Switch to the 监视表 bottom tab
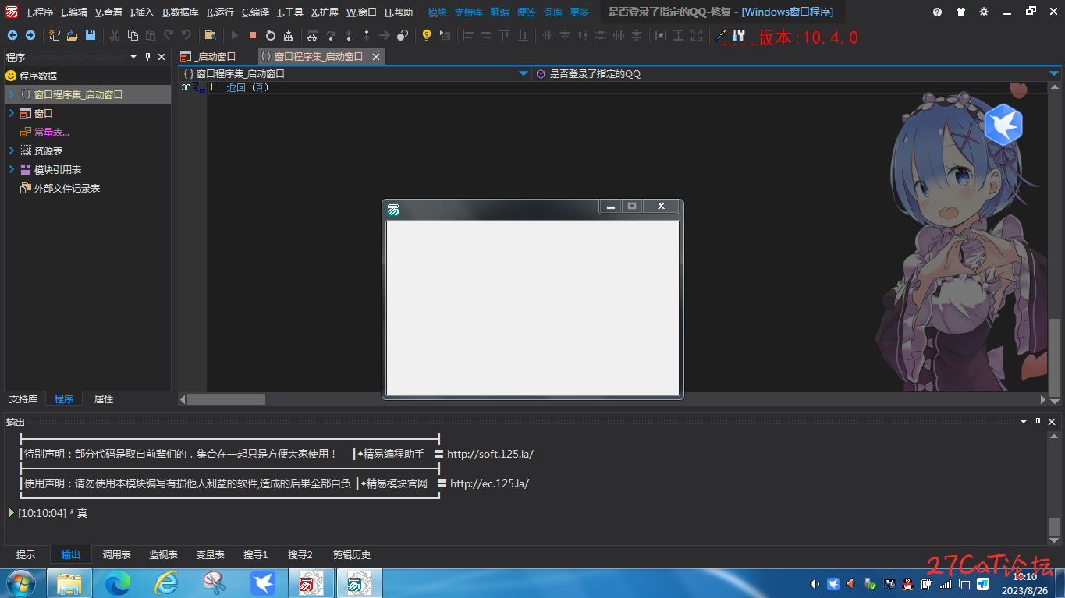1065x598 pixels. pyautogui.click(x=163, y=555)
